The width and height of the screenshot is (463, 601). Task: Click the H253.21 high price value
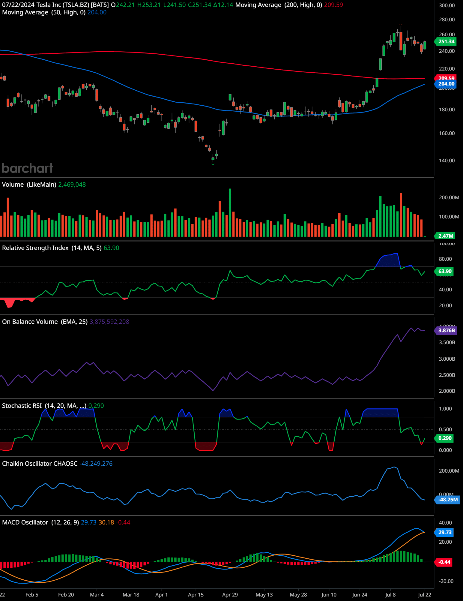(149, 5)
